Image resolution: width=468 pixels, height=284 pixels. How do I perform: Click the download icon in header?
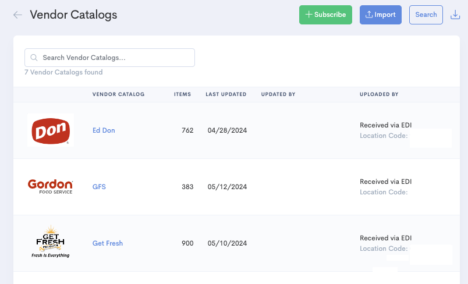pyautogui.click(x=455, y=15)
